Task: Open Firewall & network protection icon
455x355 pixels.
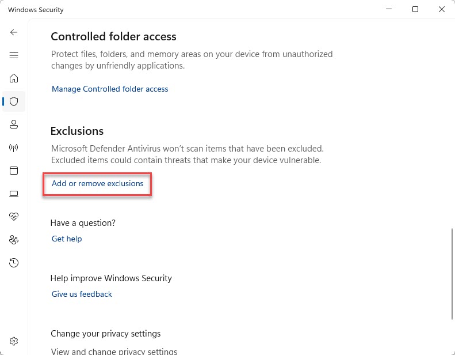Action: click(x=14, y=148)
